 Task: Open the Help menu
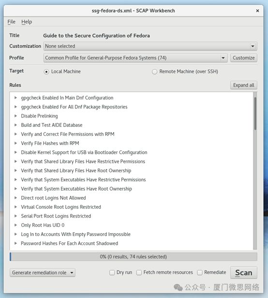(x=27, y=22)
